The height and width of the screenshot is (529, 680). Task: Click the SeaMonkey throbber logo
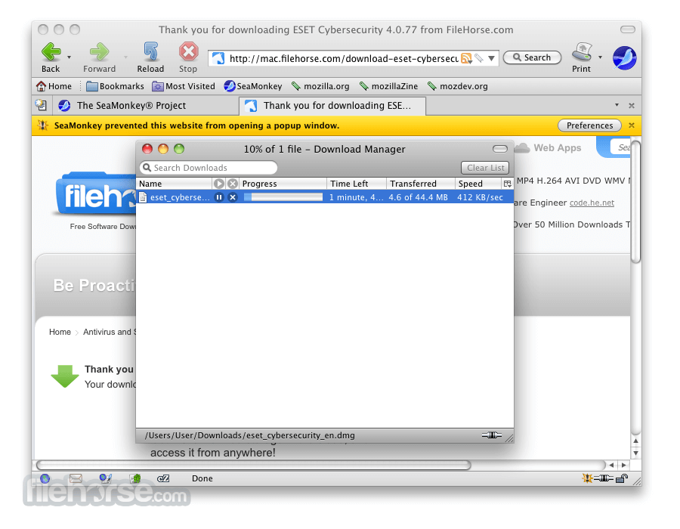point(625,57)
